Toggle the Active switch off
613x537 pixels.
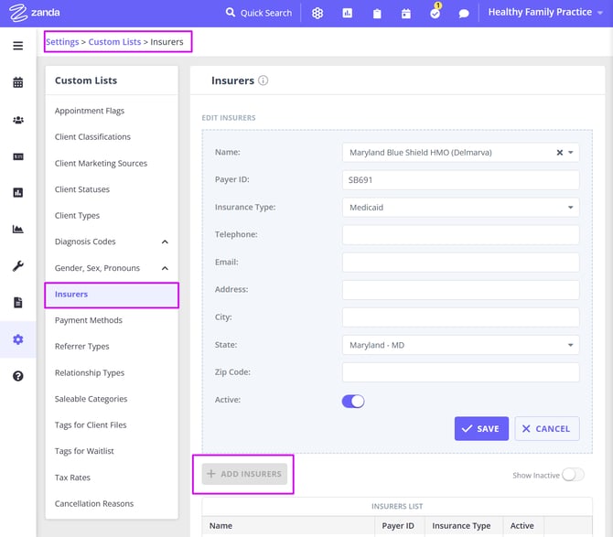pyautogui.click(x=353, y=401)
